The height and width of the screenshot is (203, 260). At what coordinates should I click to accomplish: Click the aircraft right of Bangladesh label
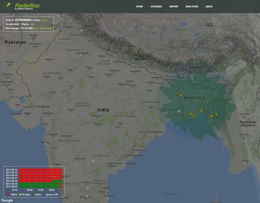click(x=207, y=101)
